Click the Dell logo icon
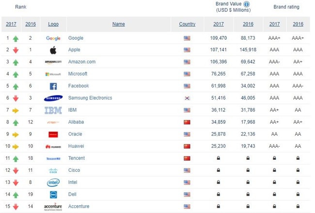This screenshot has height=213, width=315. tap(53, 195)
